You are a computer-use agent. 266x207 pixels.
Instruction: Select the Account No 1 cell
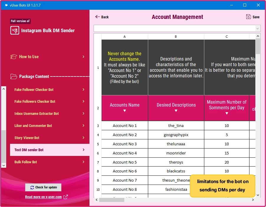pyautogui.click(x=125, y=126)
